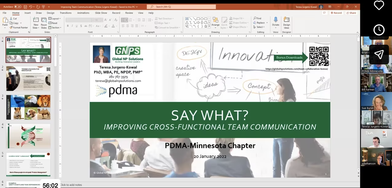Open Design Ideas panel
The width and height of the screenshot is (392, 188).
click(x=286, y=22)
